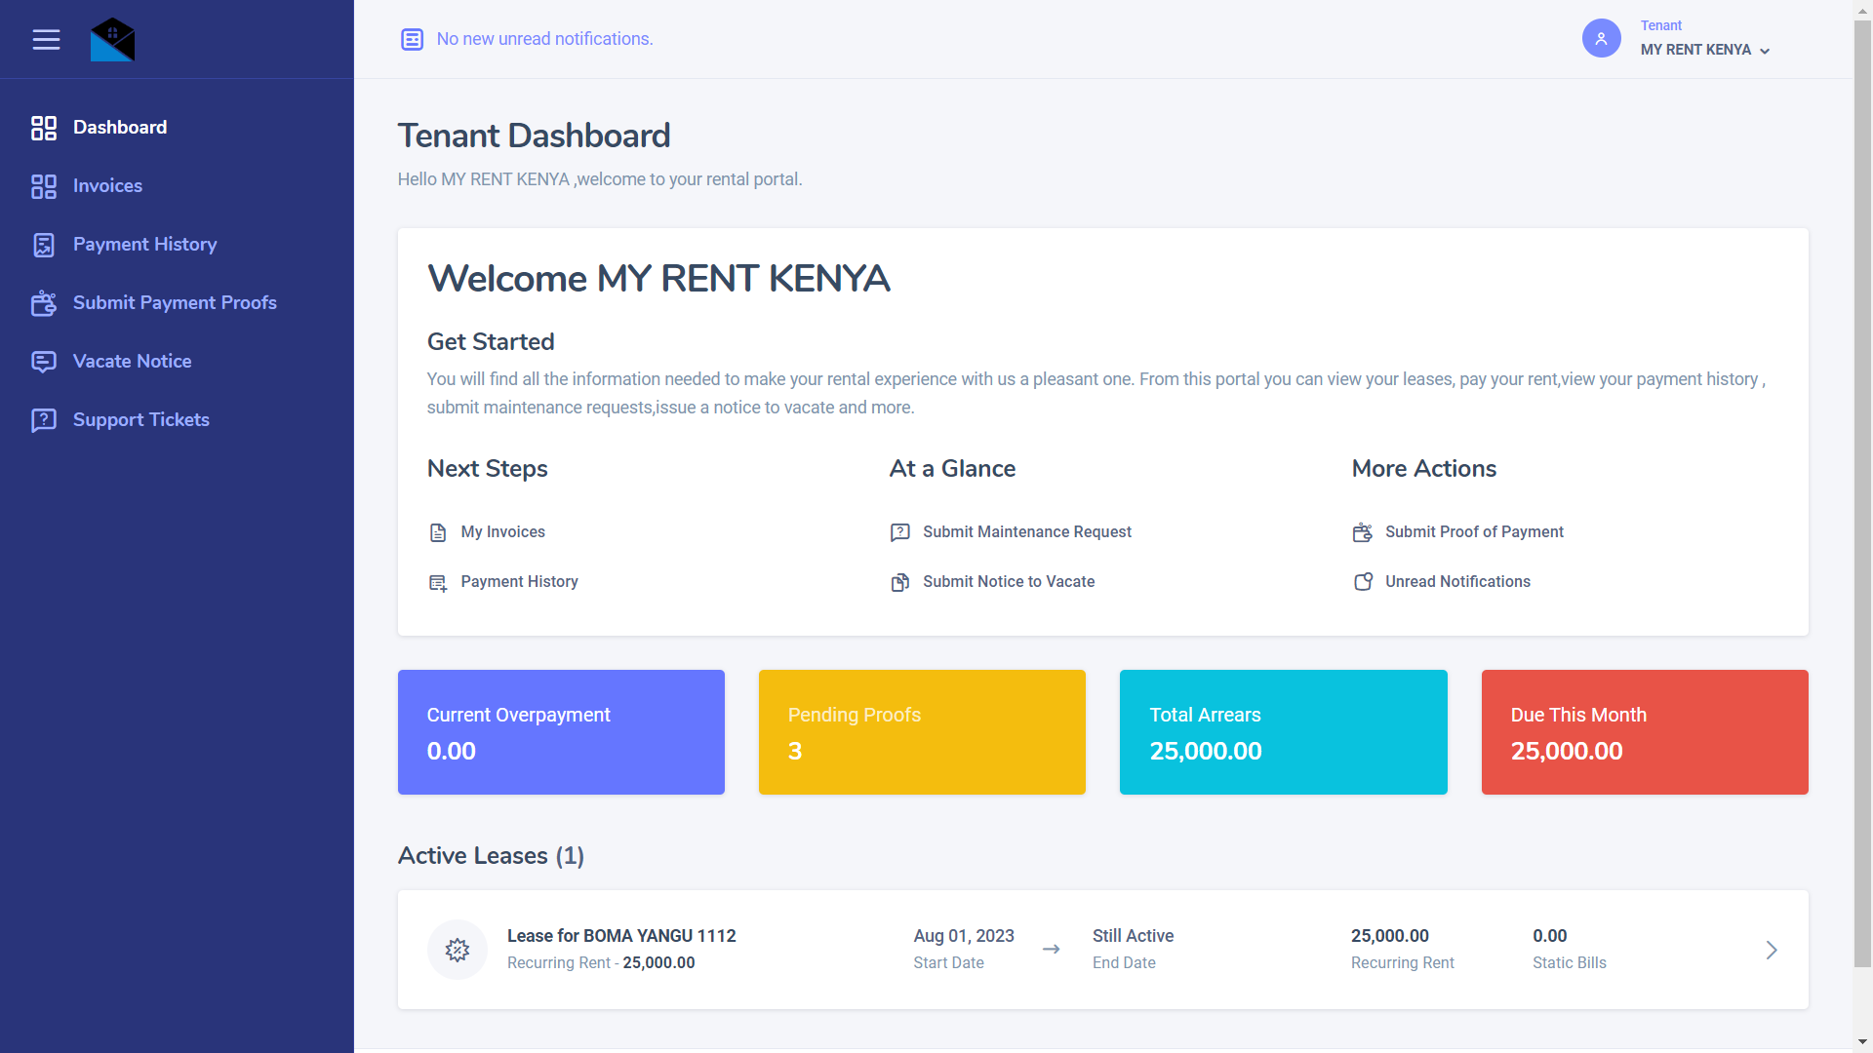The height and width of the screenshot is (1053, 1873).
Task: Go to Invoices sidebar item
Action: pyautogui.click(x=107, y=186)
